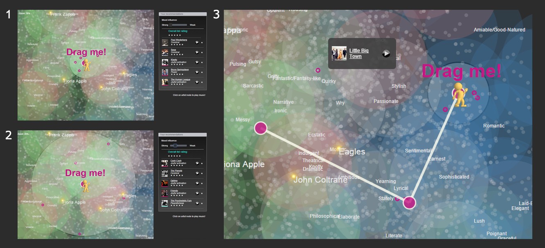Click the star icon beside Optimo's play button

point(202,183)
